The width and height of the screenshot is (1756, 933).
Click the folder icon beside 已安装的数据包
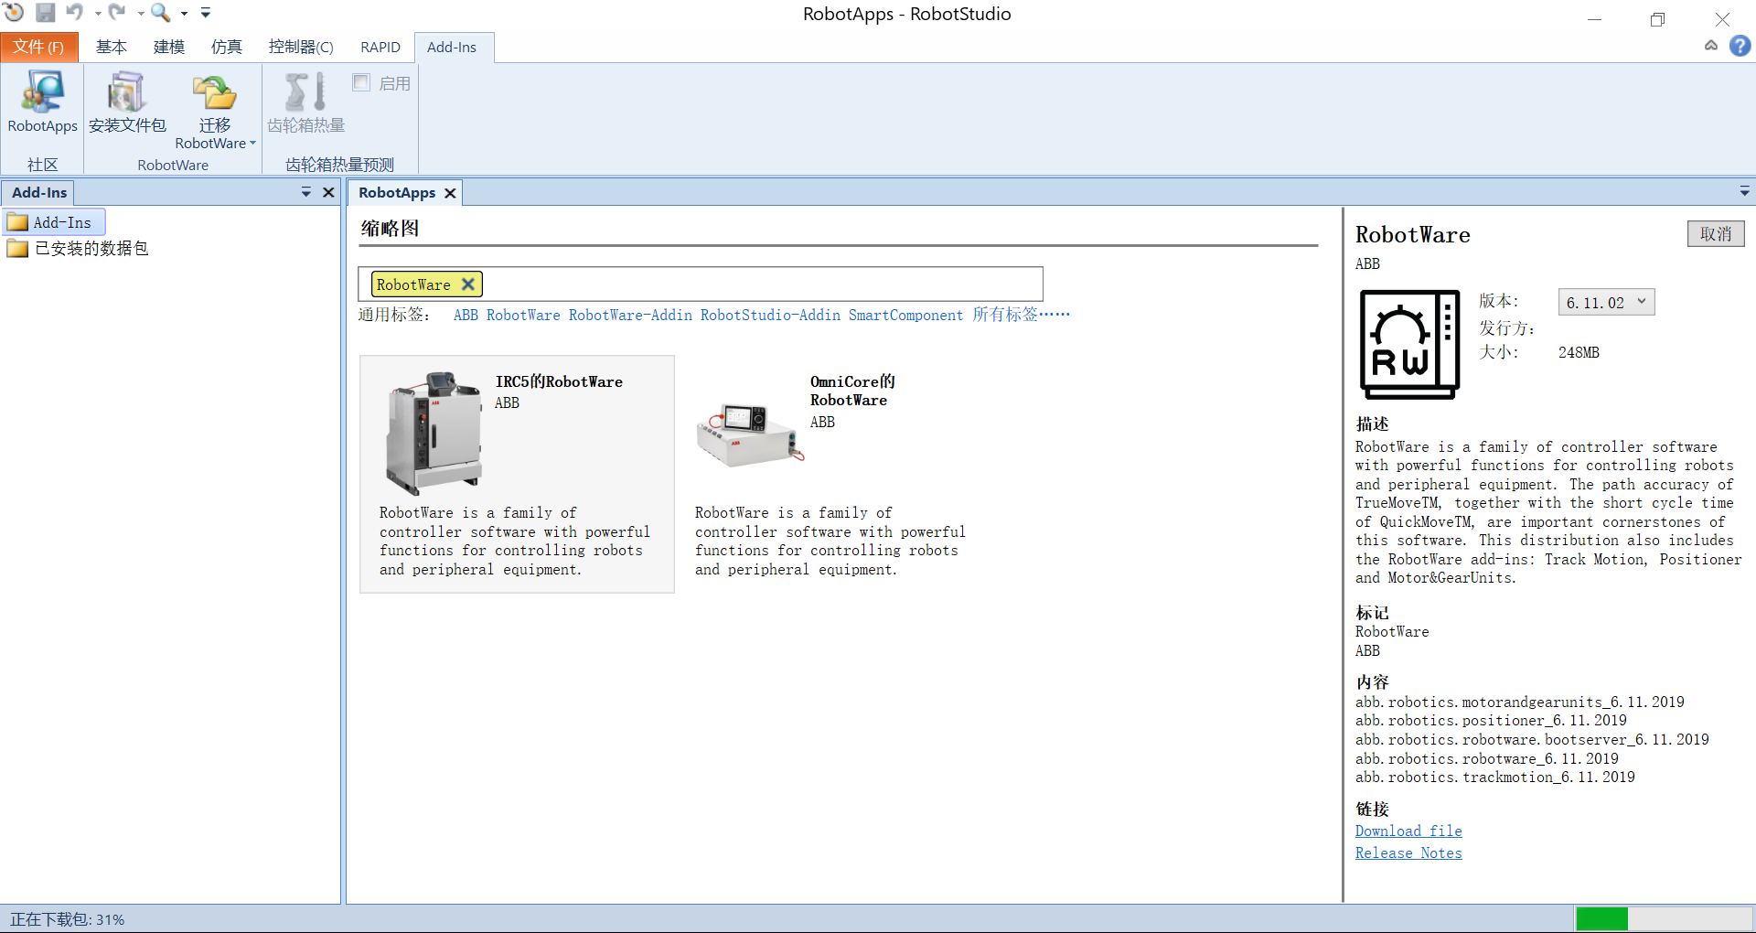click(17, 249)
